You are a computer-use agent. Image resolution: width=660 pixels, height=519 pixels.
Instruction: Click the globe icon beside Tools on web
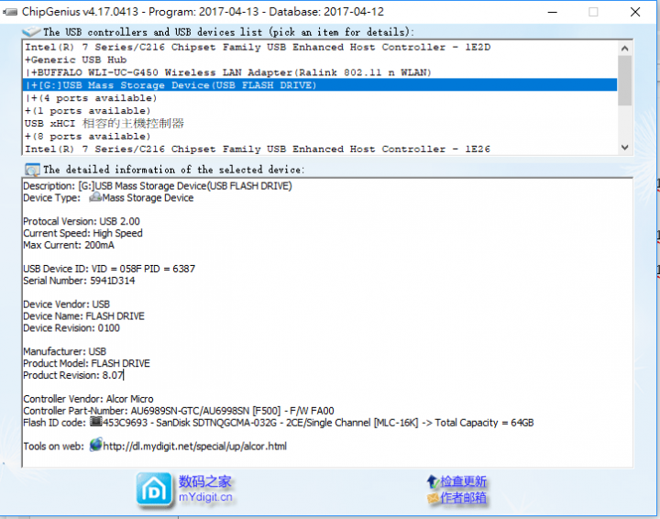click(96, 445)
